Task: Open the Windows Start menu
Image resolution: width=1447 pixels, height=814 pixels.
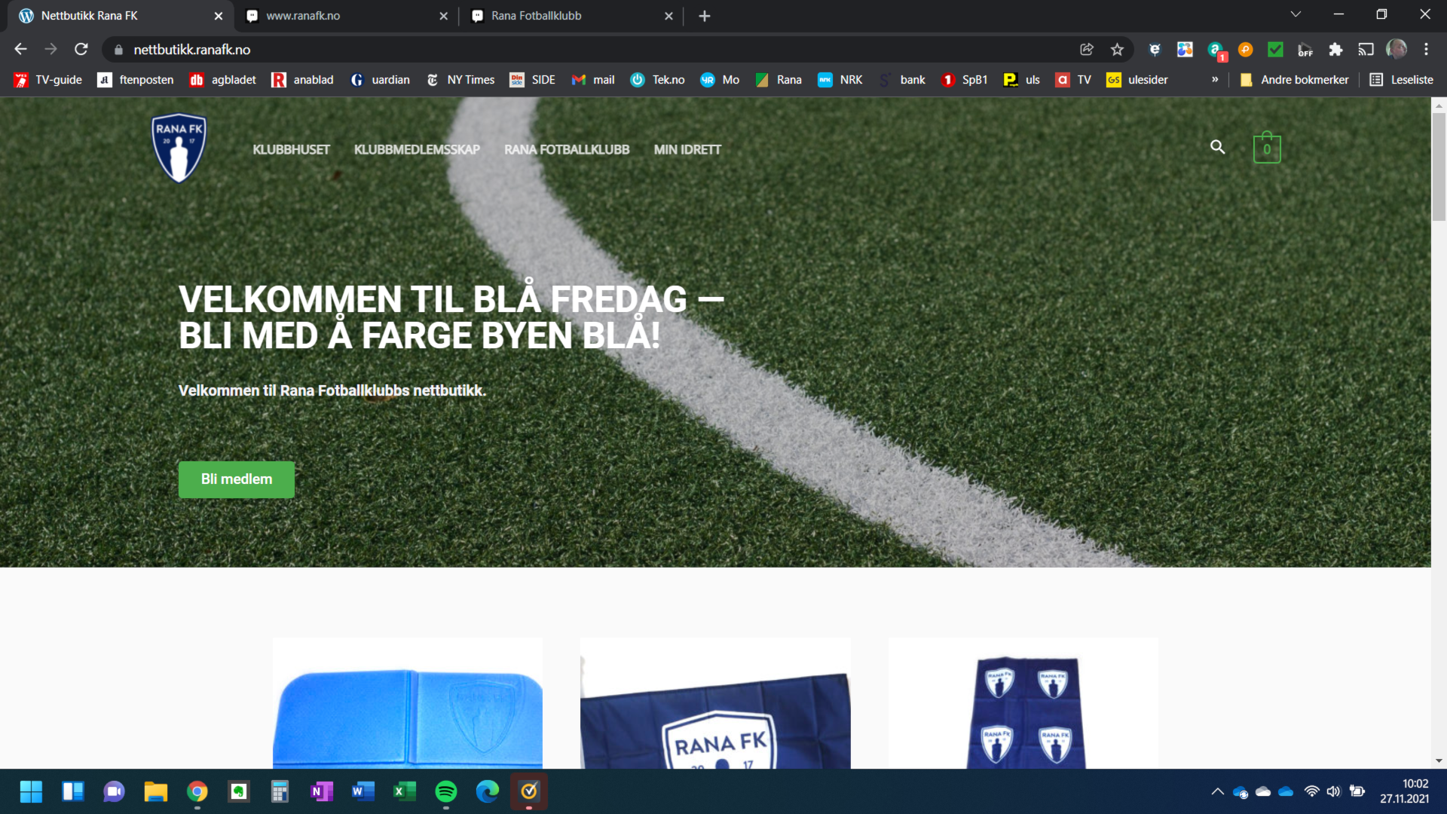Action: [31, 791]
